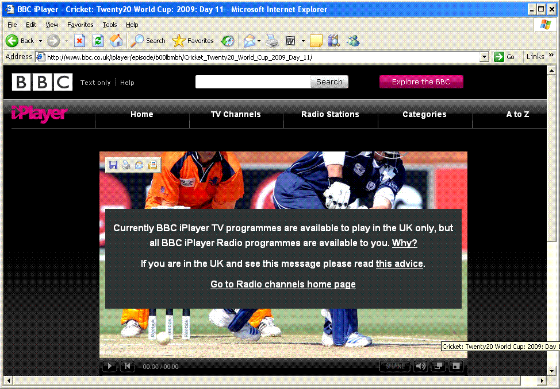
Task: Refresh the current page
Action: pyautogui.click(x=98, y=41)
